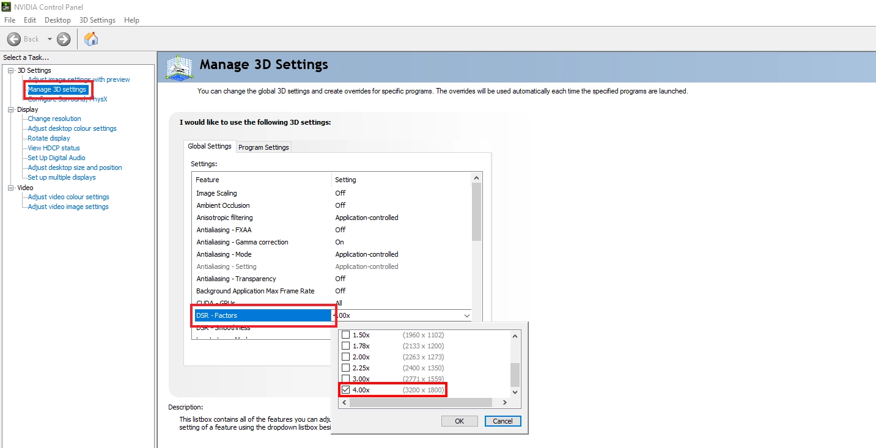Collapse the Display tree node
The height and width of the screenshot is (448, 876).
pos(11,109)
